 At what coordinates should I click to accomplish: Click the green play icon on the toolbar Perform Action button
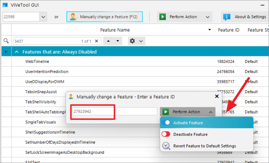162,17
